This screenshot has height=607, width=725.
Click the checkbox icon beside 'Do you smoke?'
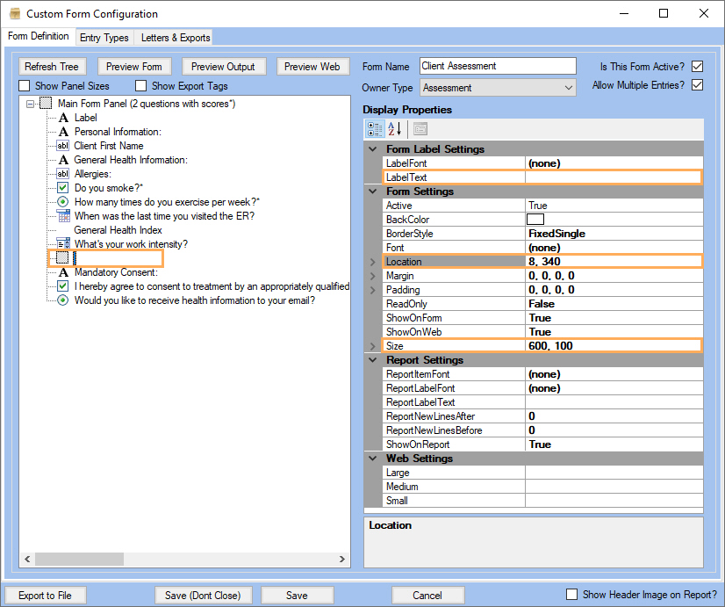tap(63, 188)
